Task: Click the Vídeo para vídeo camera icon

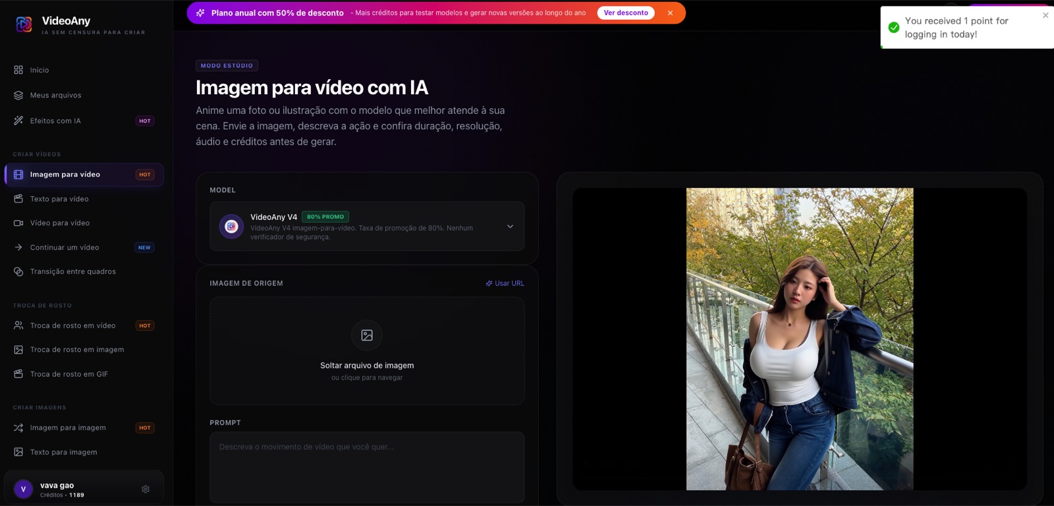Action: pos(18,223)
